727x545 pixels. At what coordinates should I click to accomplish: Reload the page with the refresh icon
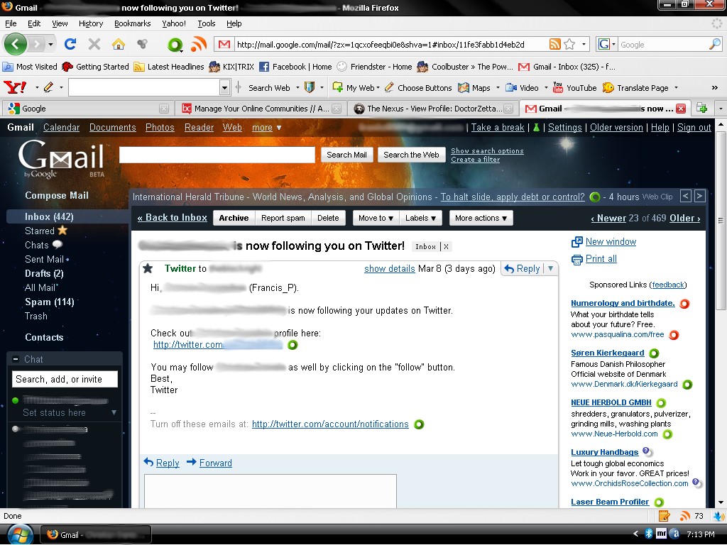70,44
